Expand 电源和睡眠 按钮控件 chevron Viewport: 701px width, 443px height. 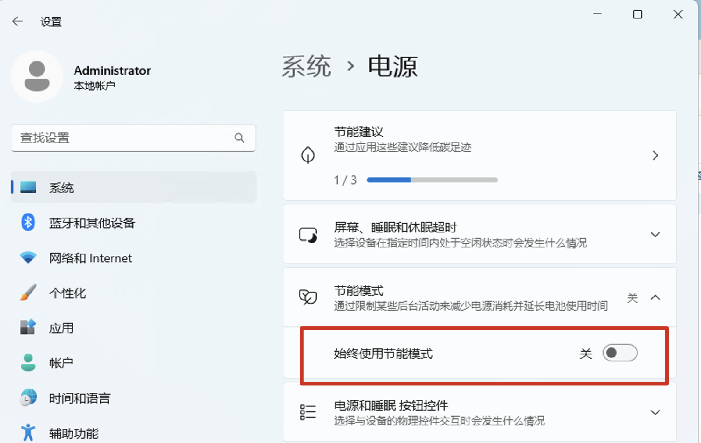(655, 413)
